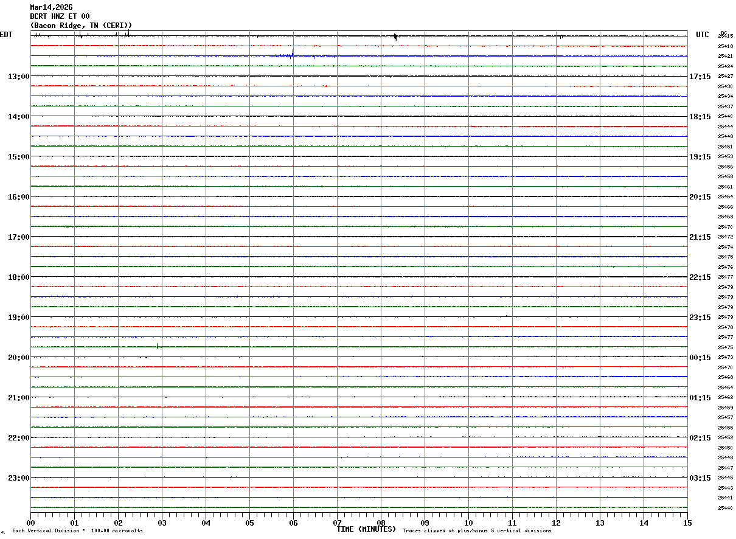The image size is (736, 539).
Task: Click the 23:00 EDT time label
Action: pyautogui.click(x=18, y=478)
